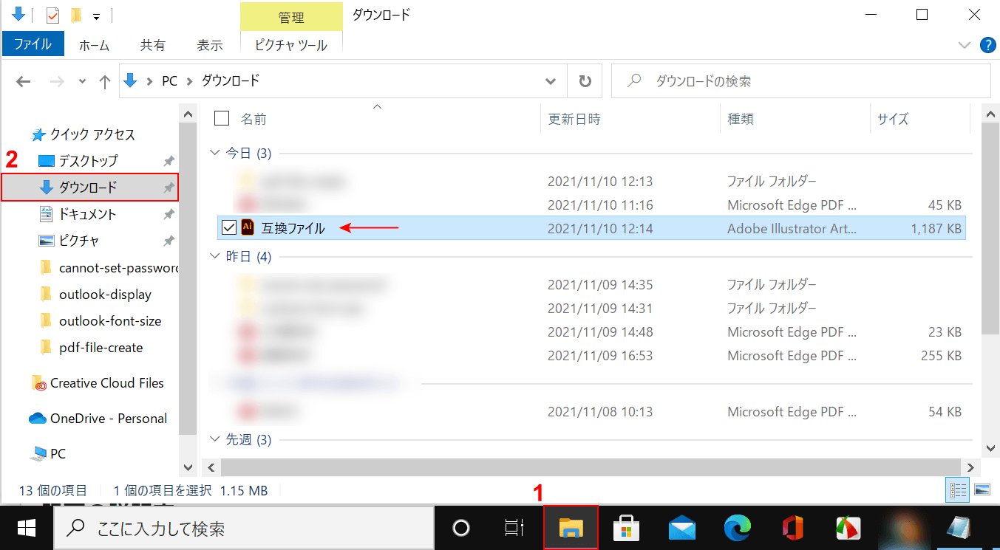Click the chevron between PC and ダウンロード
1000x550 pixels.
189,81
